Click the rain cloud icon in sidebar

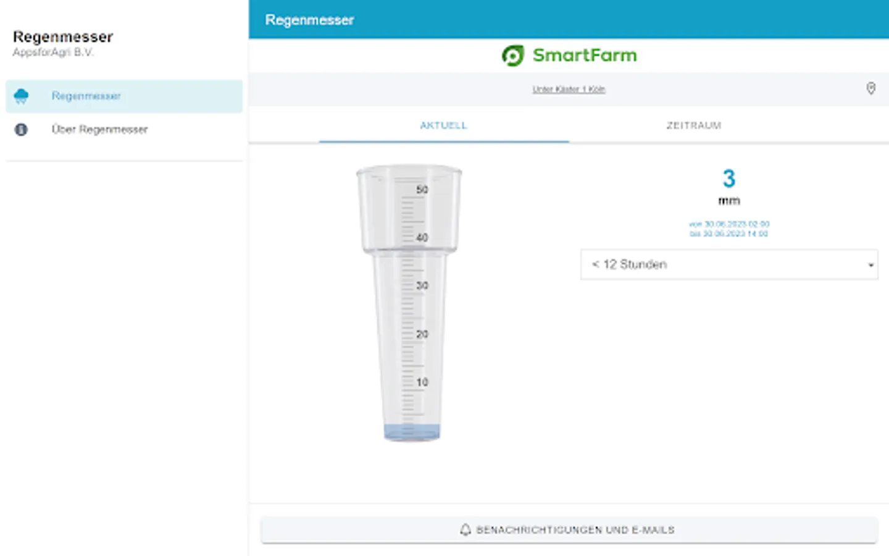click(21, 96)
